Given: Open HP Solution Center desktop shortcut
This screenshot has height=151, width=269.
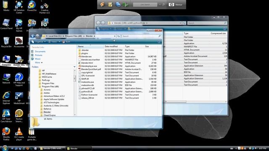Looking at the screenshot, I should pos(19,7).
